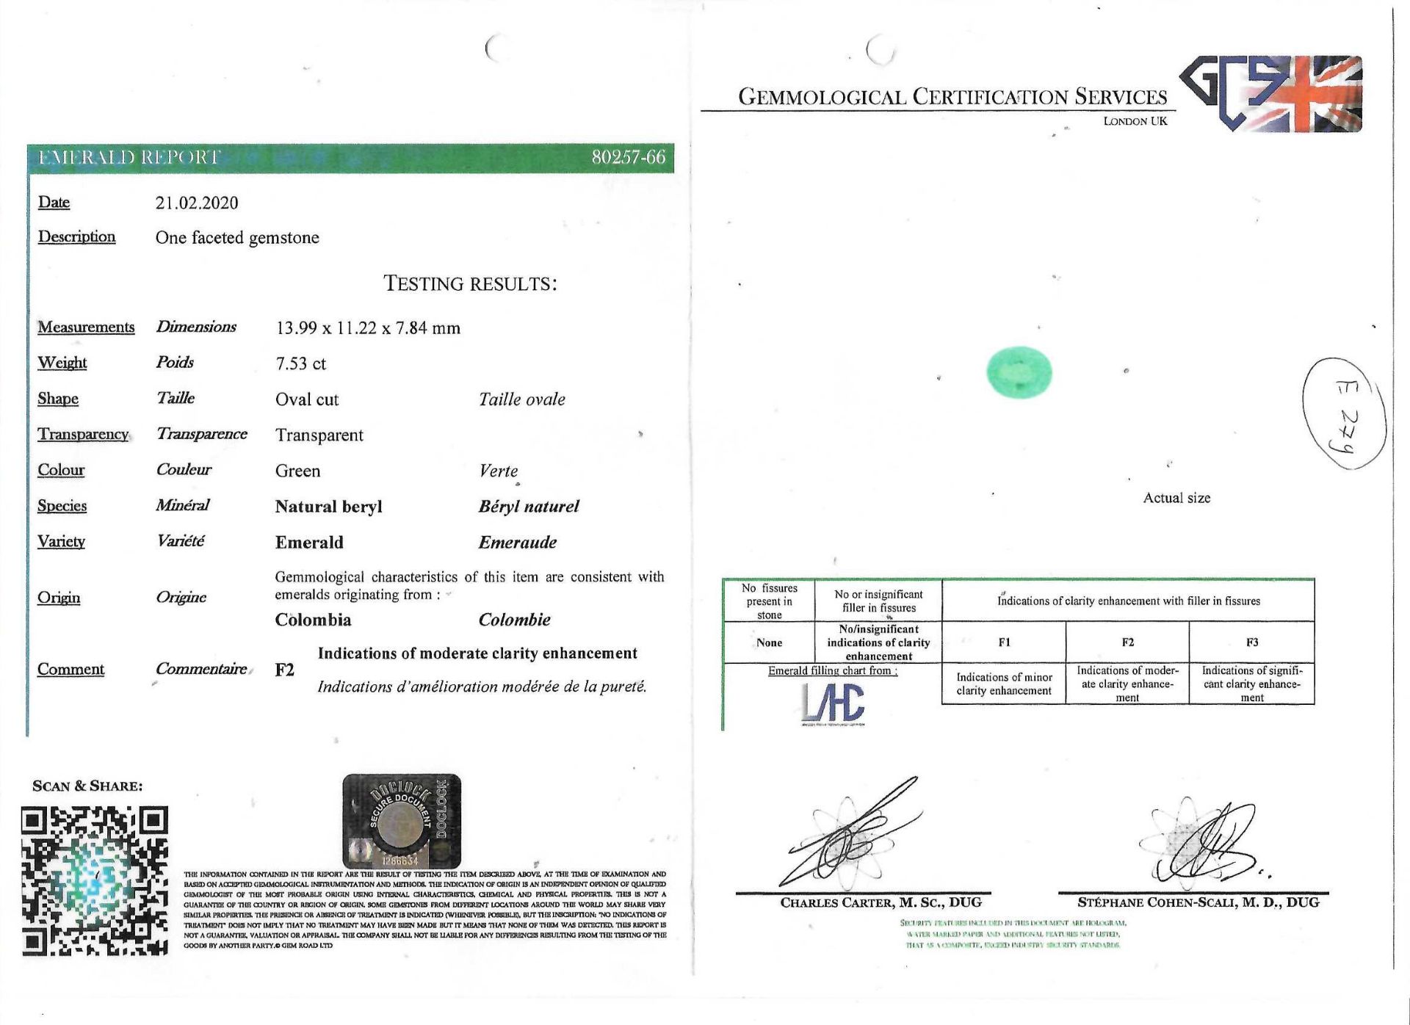Click the Actual size caption

click(1176, 498)
